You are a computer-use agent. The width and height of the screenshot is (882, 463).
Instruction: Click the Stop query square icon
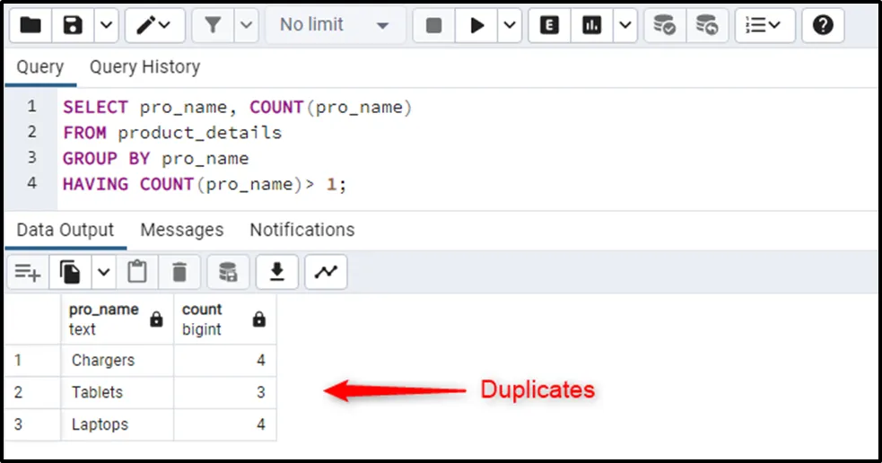coord(433,26)
